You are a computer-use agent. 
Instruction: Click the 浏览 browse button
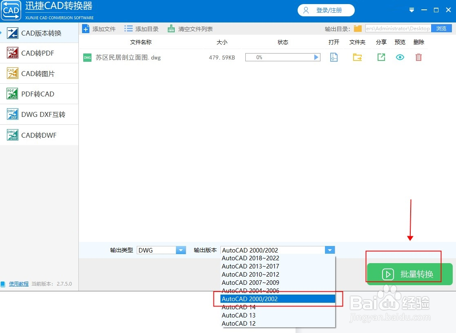(x=441, y=28)
